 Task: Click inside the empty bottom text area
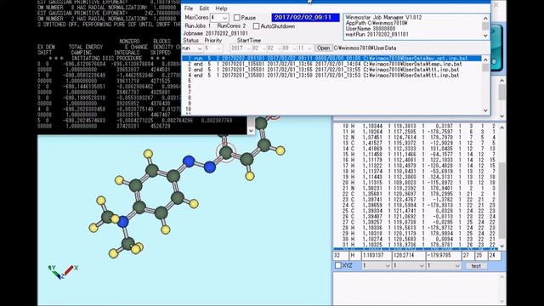416,289
